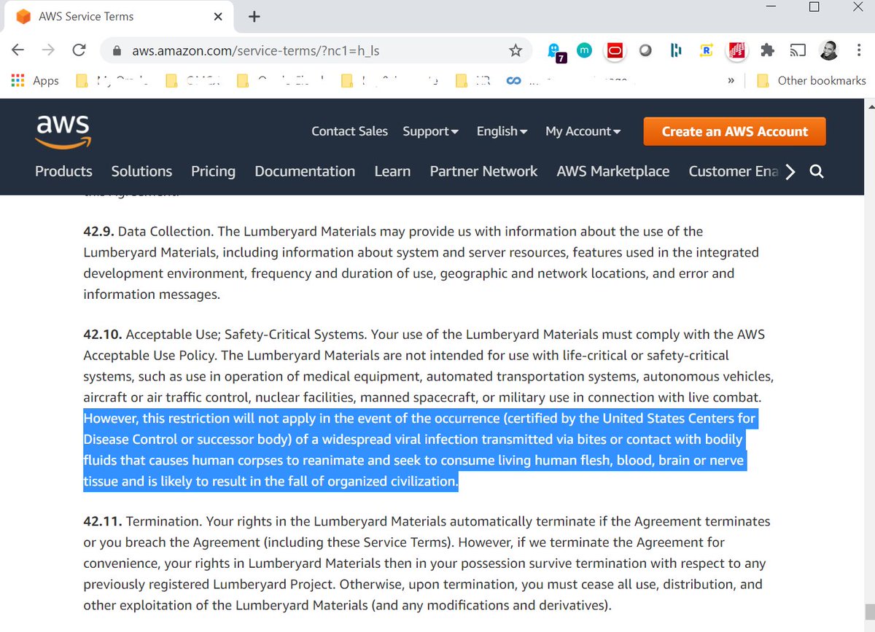Click the '42.9.' section number
This screenshot has height=632, width=875.
98,232
